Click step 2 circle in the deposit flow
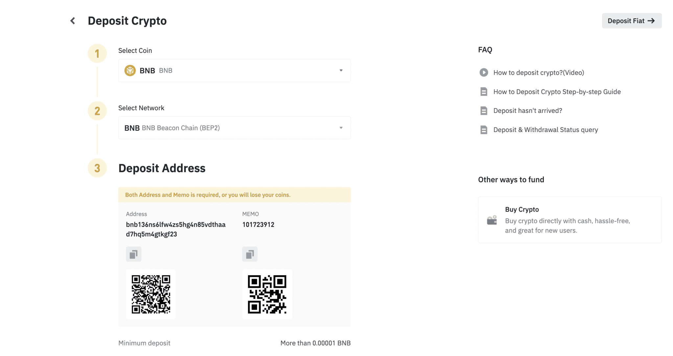The width and height of the screenshot is (673, 356). pos(97,111)
